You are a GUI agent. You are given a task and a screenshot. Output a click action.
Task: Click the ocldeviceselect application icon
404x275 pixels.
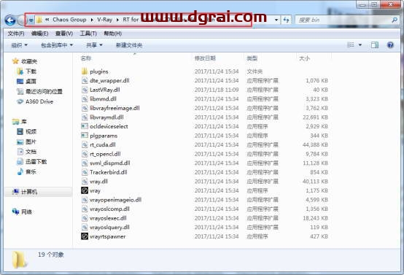(85, 126)
